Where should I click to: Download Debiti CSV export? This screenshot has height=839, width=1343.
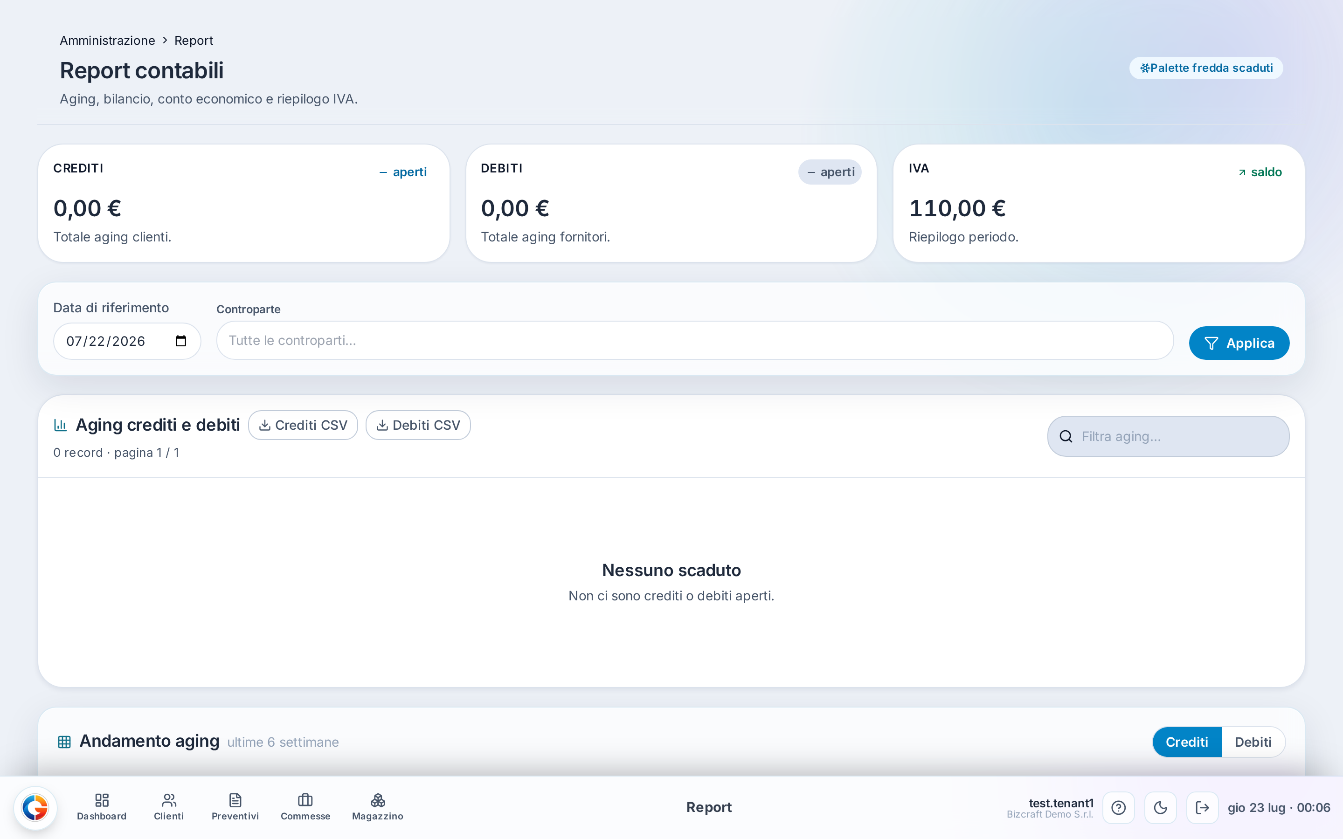tap(418, 425)
